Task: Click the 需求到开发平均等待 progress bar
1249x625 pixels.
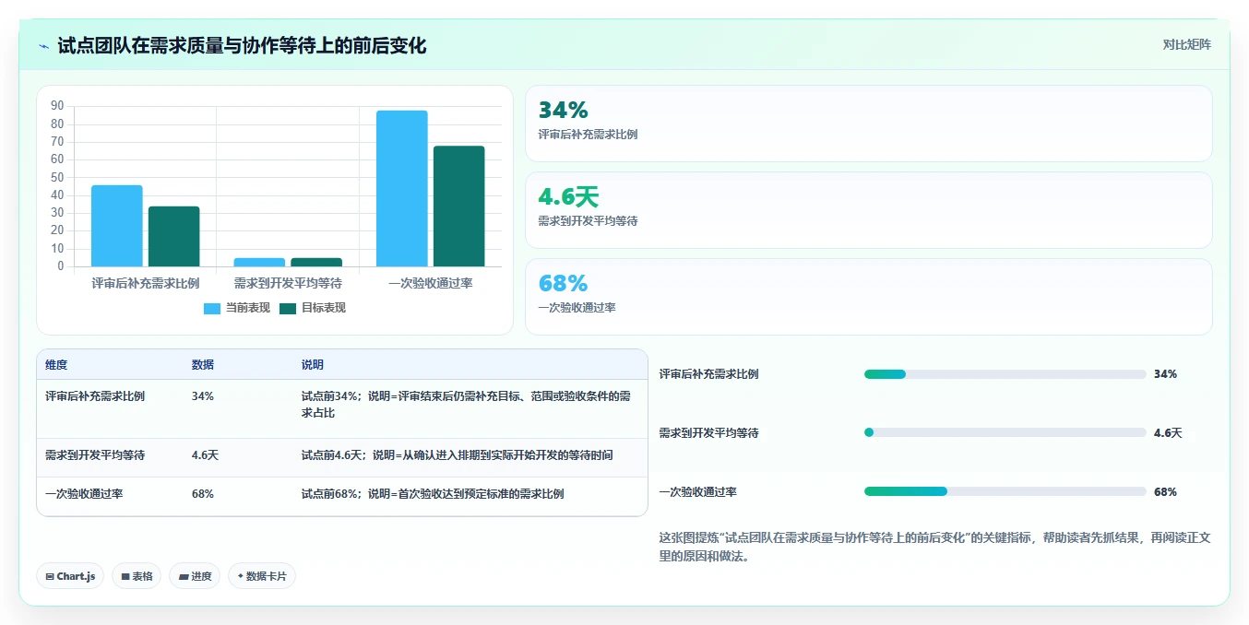Action: point(1005,432)
